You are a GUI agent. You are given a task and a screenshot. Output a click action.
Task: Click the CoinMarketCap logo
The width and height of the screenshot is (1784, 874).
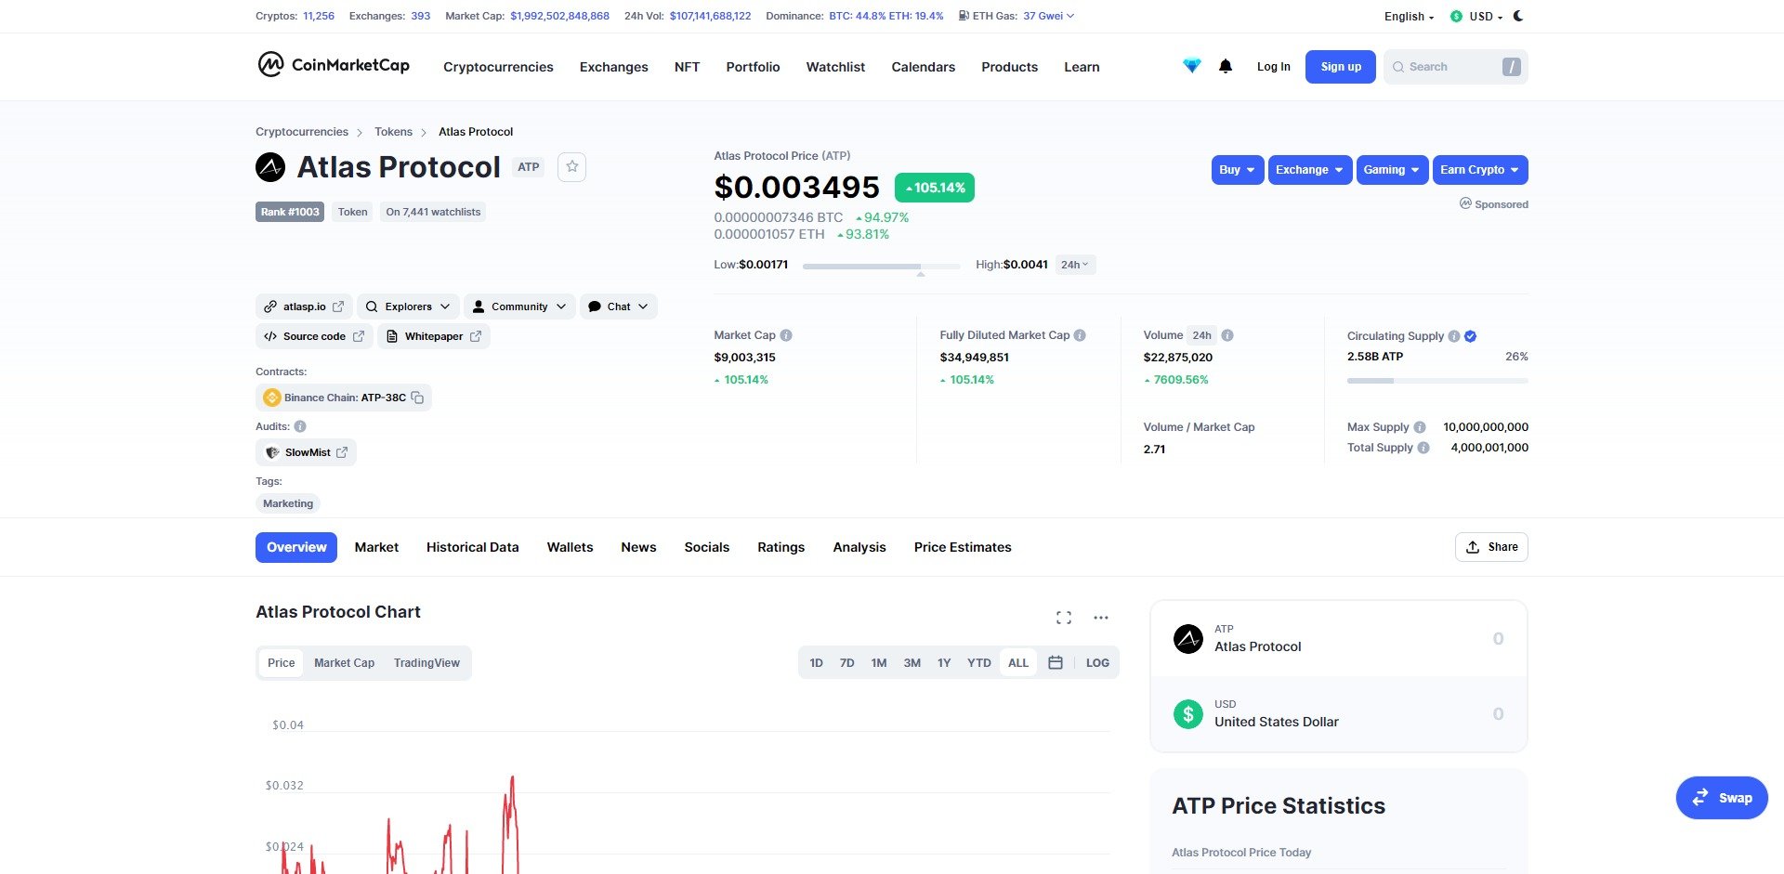pos(334,65)
